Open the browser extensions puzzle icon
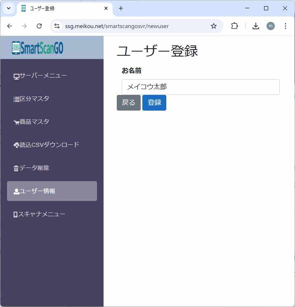The height and width of the screenshot is (307, 295). [x=234, y=26]
